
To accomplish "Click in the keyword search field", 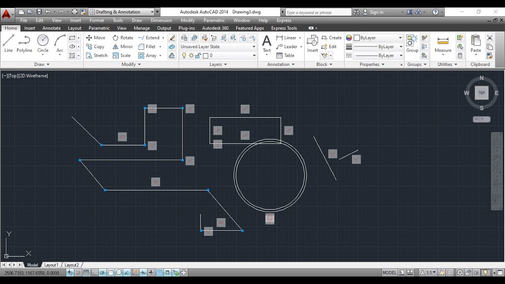I will point(318,12).
